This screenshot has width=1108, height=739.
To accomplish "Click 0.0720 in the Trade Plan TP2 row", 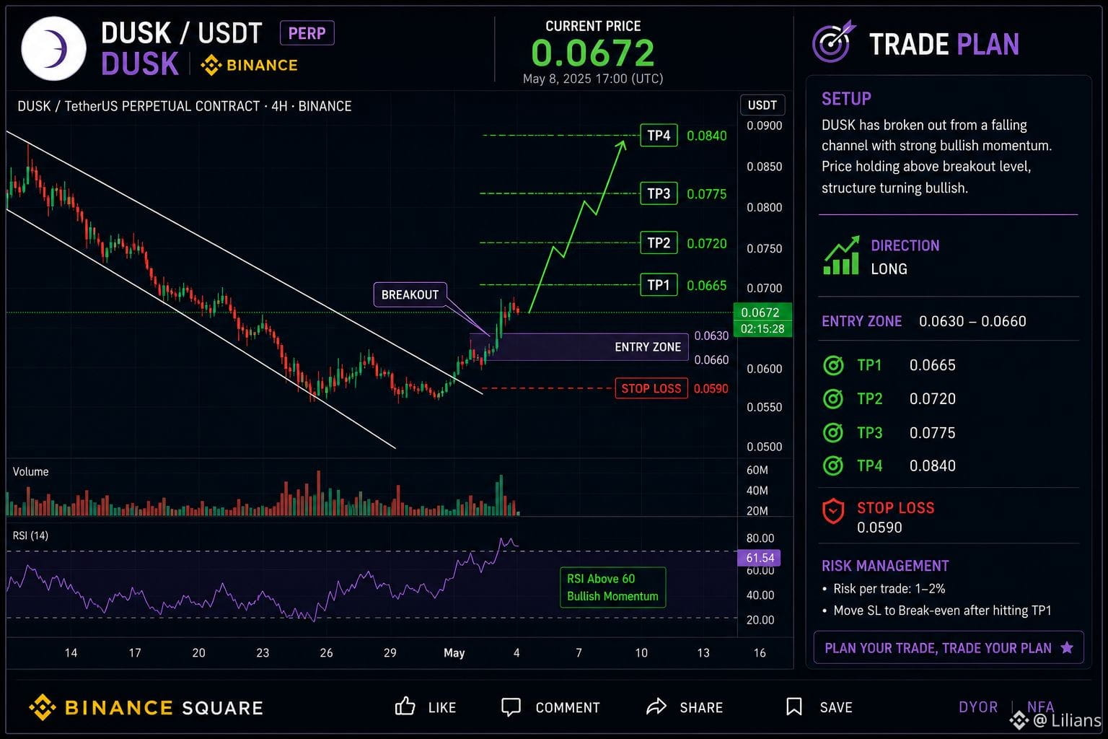I will (933, 398).
